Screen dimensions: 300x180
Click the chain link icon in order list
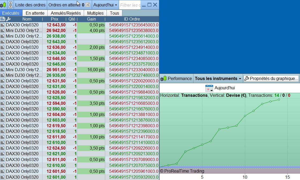(x=10, y=5)
